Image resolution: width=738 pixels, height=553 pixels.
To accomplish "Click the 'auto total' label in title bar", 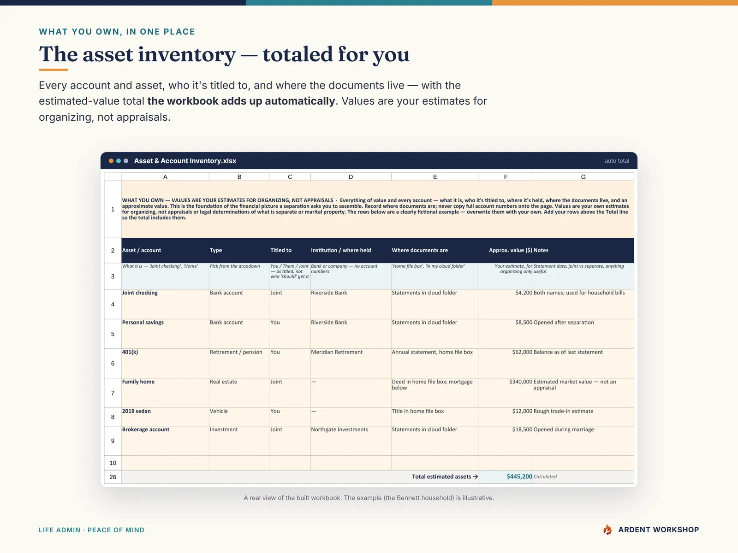I will click(x=617, y=161).
